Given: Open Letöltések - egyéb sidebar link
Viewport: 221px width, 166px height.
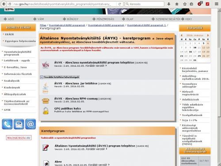Looking at the screenshot, I should coord(17,60).
